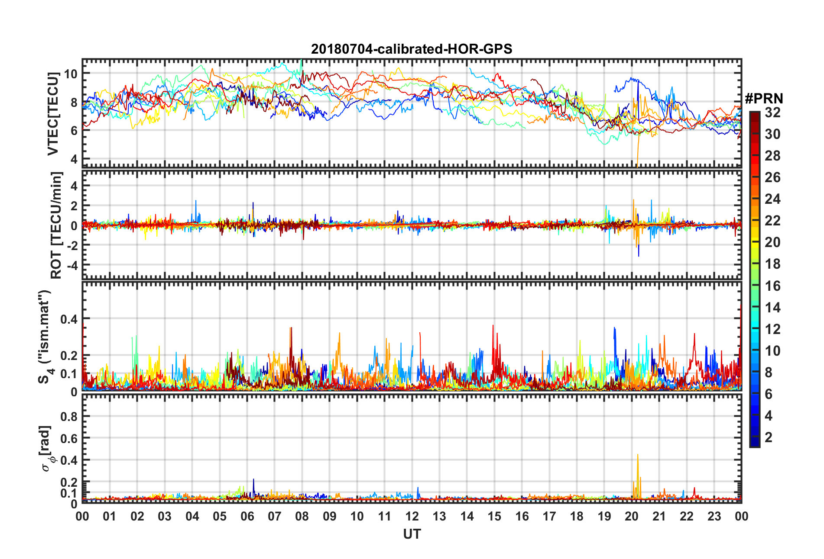
Task: Click the 6 label on the PRN colorbar
Action: pyautogui.click(x=769, y=394)
